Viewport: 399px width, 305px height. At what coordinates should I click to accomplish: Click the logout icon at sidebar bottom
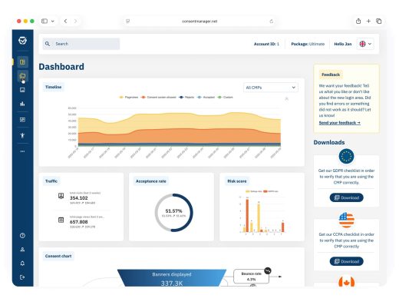click(22, 277)
